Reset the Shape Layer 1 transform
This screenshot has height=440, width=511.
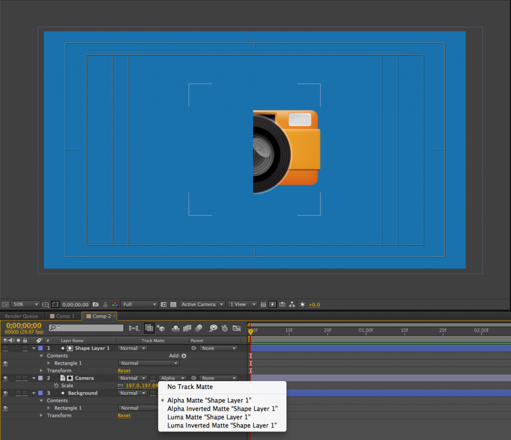coord(124,371)
